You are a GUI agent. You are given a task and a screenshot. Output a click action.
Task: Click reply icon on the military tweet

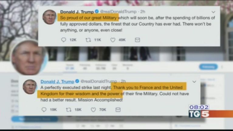point(63,40)
